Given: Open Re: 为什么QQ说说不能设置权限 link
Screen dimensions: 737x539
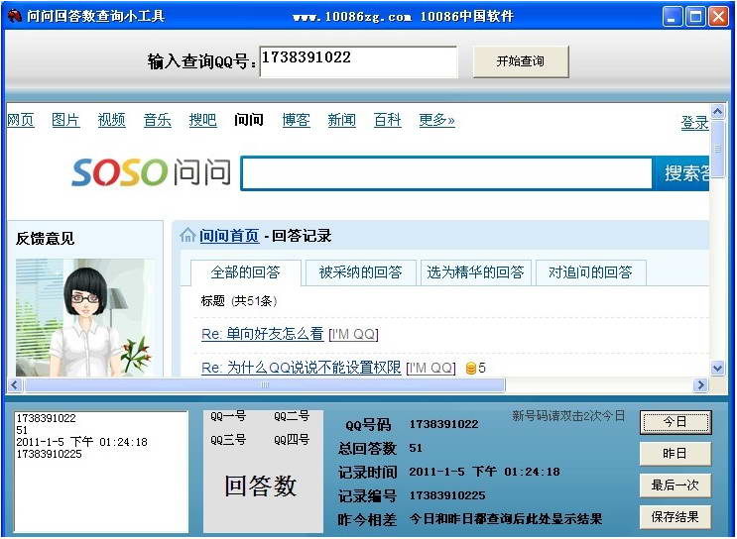Looking at the screenshot, I should 302,368.
